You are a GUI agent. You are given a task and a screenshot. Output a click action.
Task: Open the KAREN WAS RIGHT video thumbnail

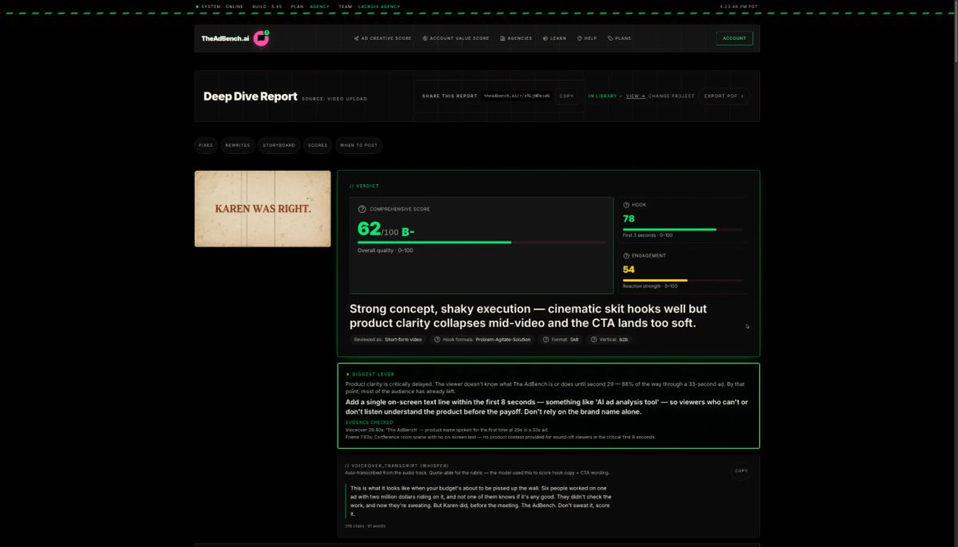click(263, 209)
